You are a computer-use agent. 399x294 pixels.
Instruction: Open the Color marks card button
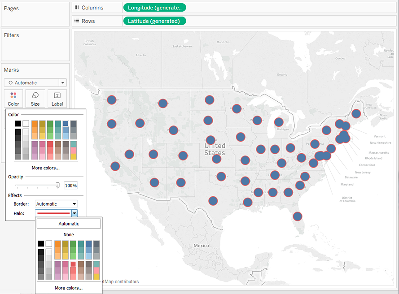(13, 99)
